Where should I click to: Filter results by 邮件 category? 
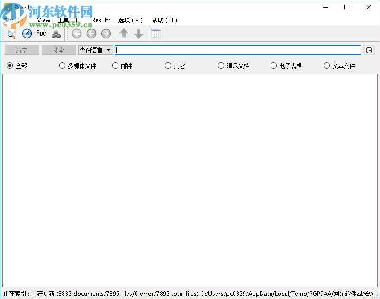114,66
